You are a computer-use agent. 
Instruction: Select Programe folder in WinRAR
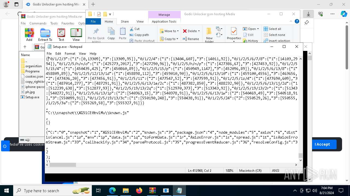pyautogui.click(x=30, y=71)
